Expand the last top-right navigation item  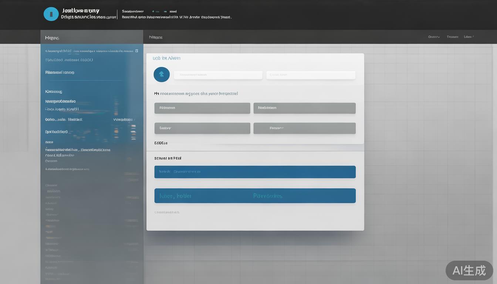(x=469, y=37)
